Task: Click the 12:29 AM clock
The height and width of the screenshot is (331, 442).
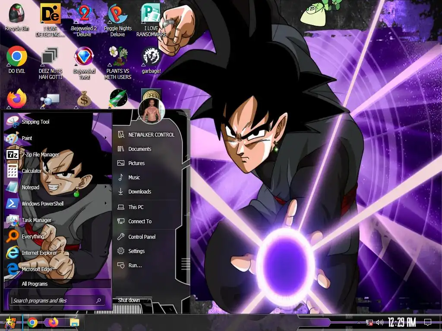Action: 402,322
